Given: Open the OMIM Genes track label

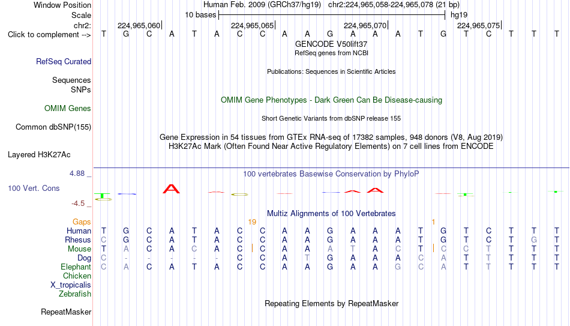Looking at the screenshot, I should tap(67, 109).
